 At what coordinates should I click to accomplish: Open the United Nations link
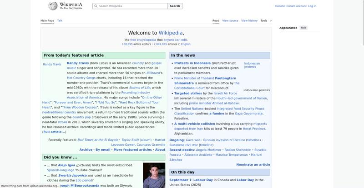192,109
